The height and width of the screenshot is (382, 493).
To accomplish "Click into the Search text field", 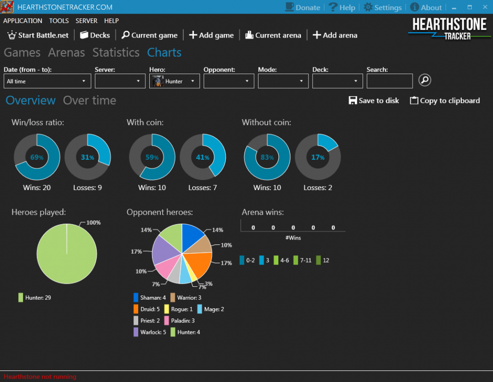I will tap(389, 81).
